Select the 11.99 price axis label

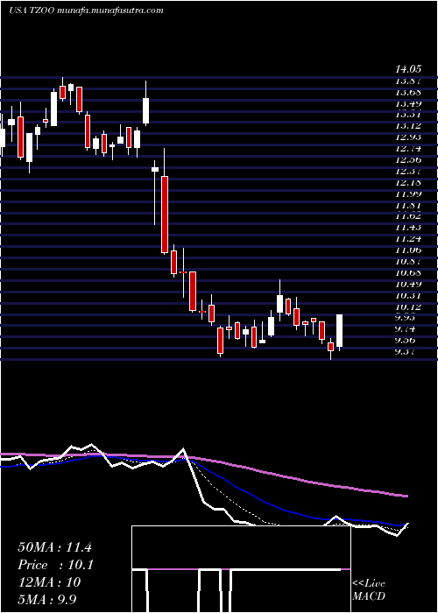click(x=408, y=194)
